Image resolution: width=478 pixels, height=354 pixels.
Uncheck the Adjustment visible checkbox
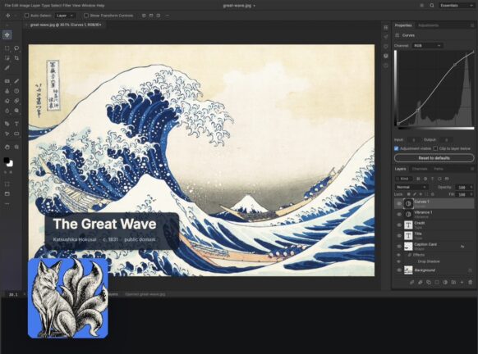coord(397,148)
